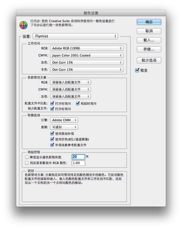This screenshot has height=229, width=182.
Task: Toggle 补偿场景参考配置文件 checkbox
Action: [x=52, y=145]
